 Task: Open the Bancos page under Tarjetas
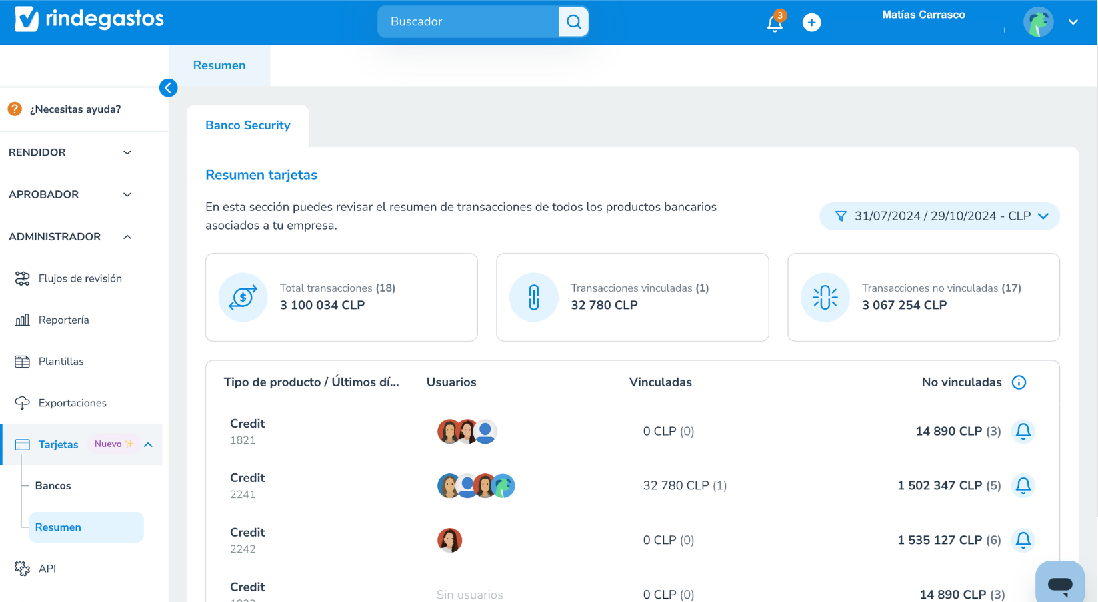click(x=53, y=485)
